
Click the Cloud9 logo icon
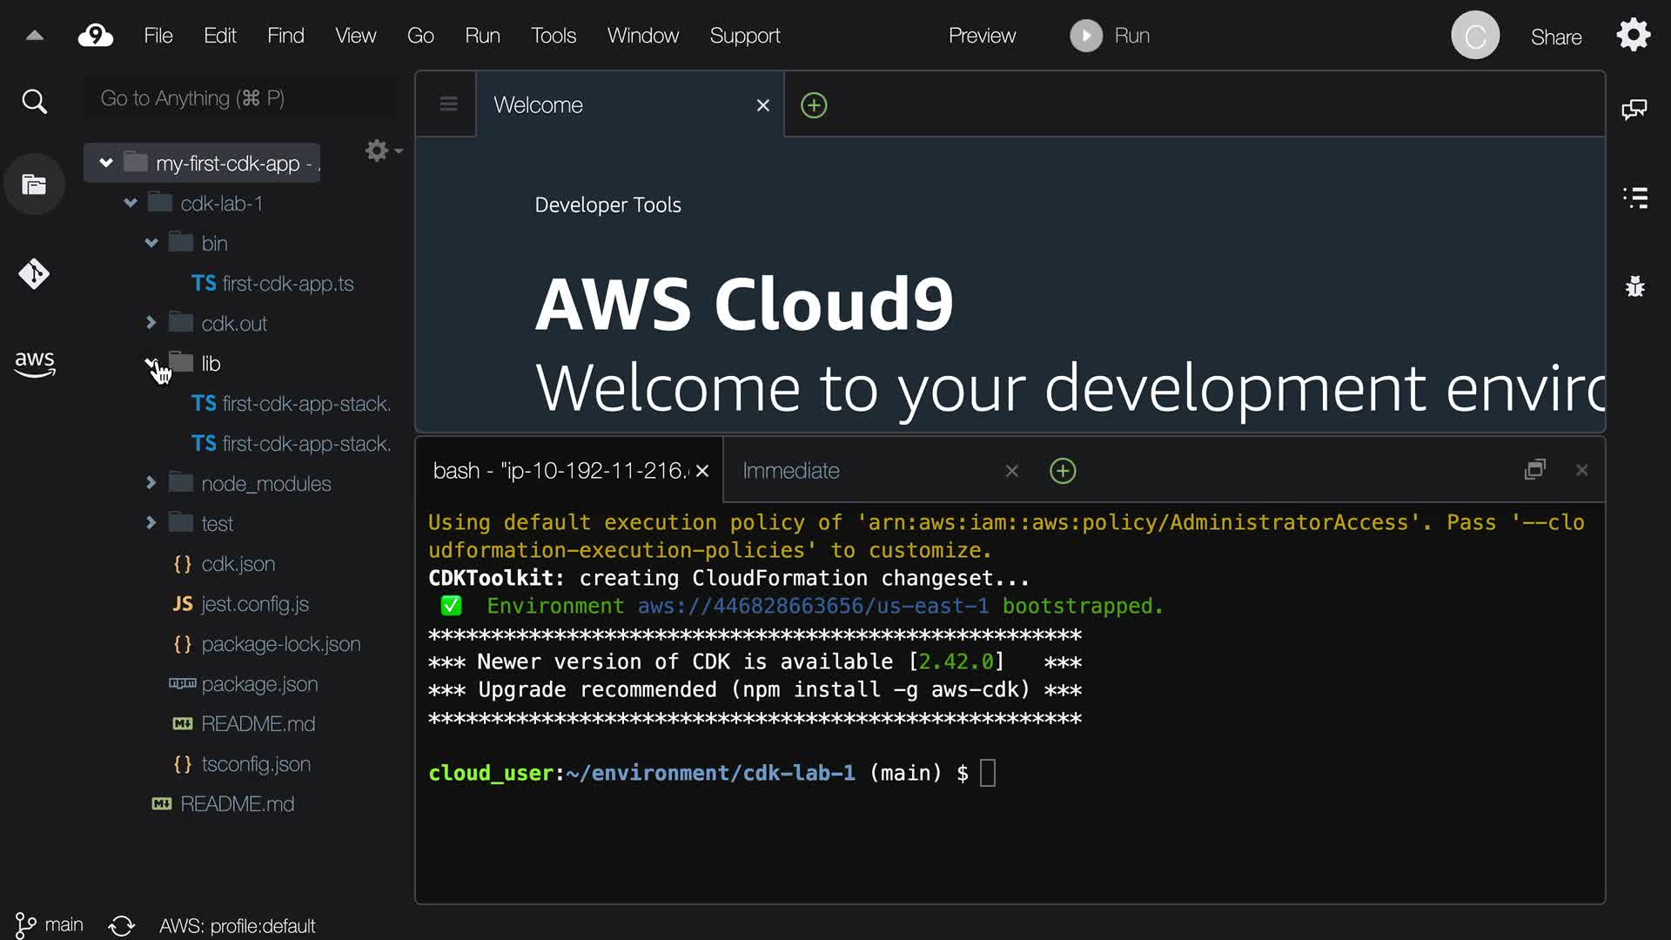(x=96, y=36)
